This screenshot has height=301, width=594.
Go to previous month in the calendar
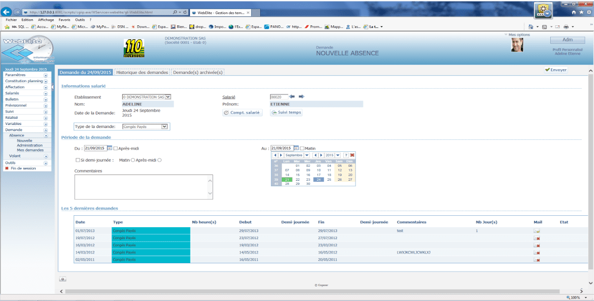(275, 155)
